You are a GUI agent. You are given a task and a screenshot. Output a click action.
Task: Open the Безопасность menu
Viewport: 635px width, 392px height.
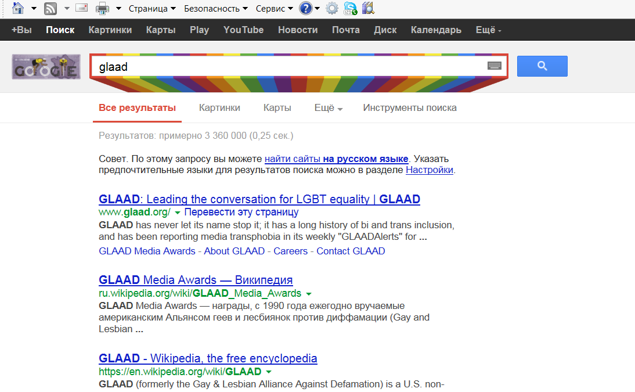tap(216, 9)
